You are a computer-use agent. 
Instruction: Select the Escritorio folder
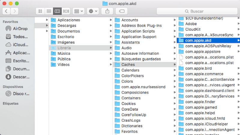[x=81, y=37]
